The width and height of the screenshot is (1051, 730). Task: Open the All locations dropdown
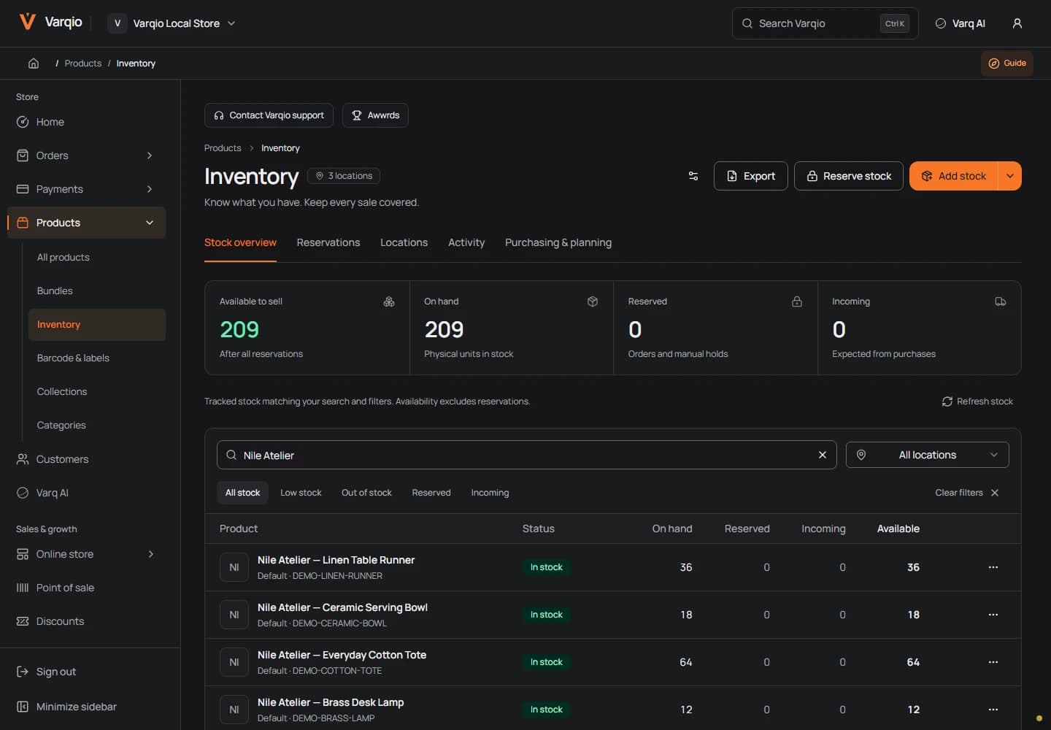[927, 455]
